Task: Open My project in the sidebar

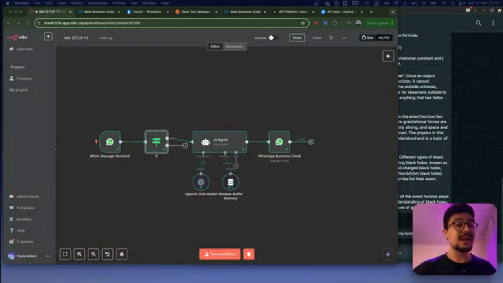Action: point(18,90)
